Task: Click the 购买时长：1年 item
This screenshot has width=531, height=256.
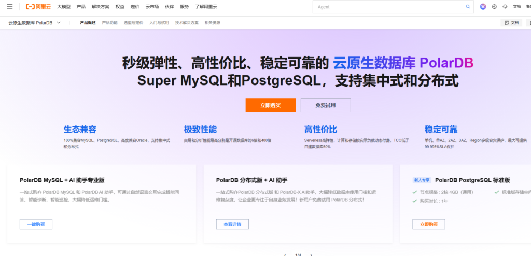Action: [x=431, y=201]
